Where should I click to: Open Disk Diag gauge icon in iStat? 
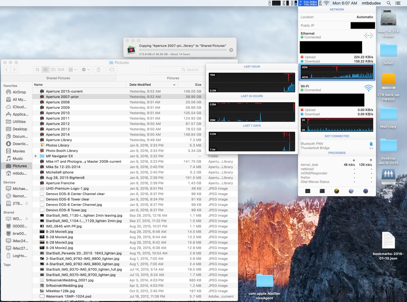(x=366, y=191)
